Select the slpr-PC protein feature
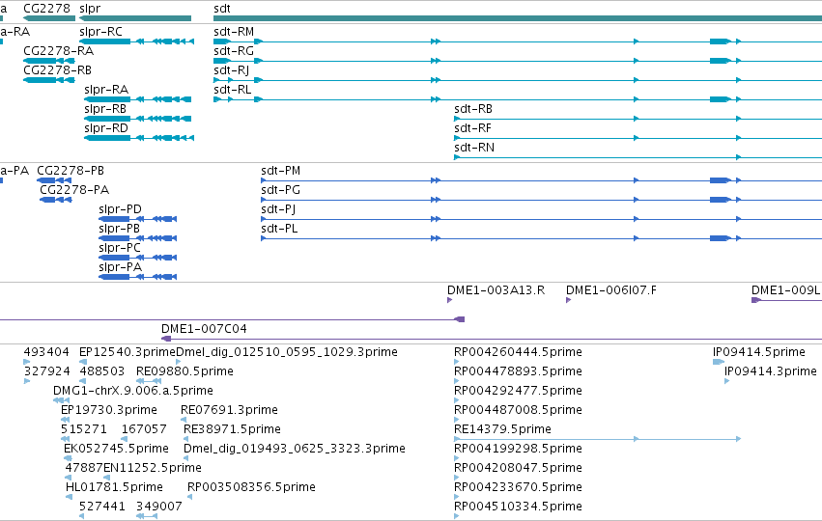Image resolution: width=822 pixels, height=521 pixels. click(138, 259)
